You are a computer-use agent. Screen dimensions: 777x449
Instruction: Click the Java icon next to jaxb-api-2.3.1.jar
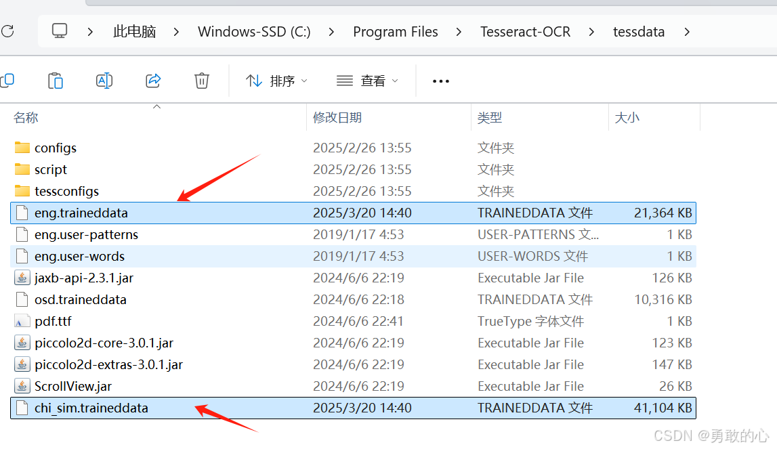pyautogui.click(x=21, y=278)
